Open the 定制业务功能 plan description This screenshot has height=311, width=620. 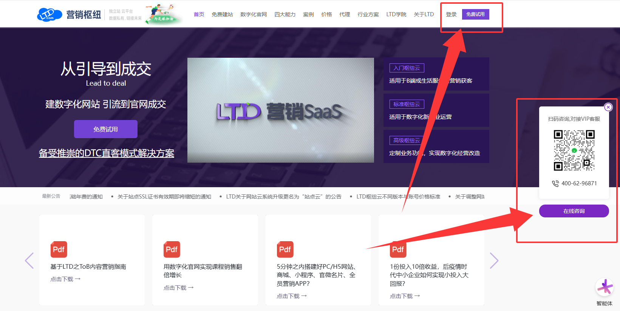coord(434,153)
